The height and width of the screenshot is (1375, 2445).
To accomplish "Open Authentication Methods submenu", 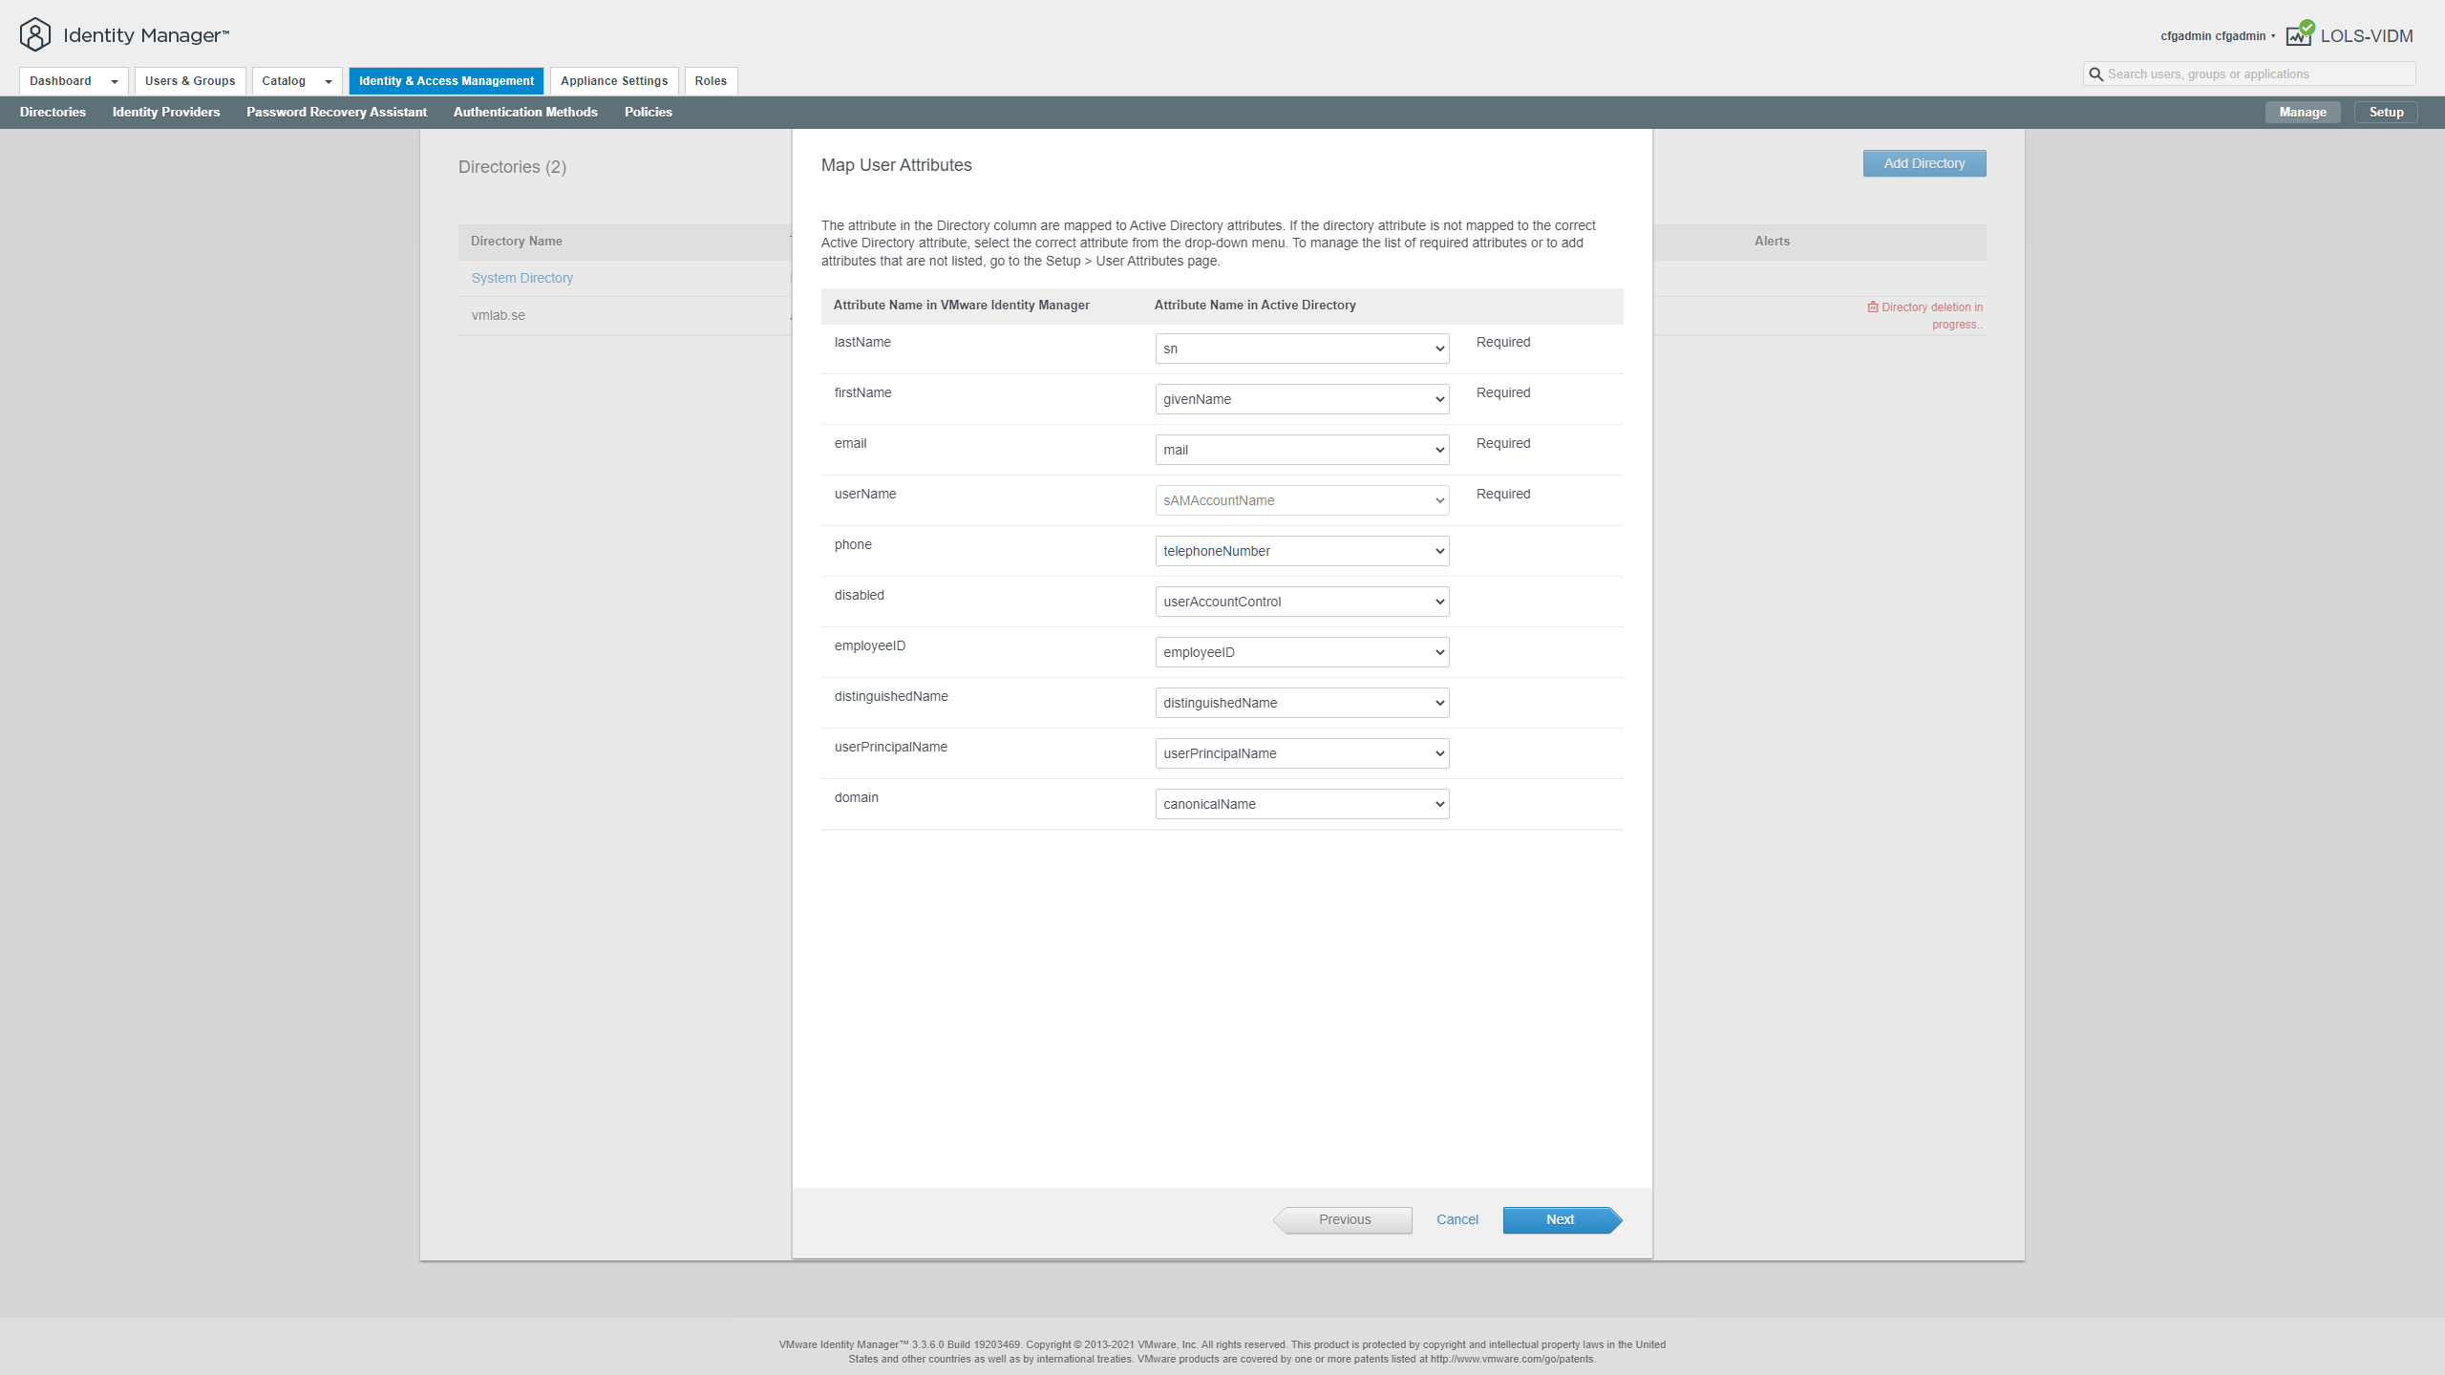I will [525, 112].
